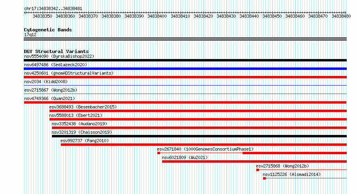Click the DGV Structural Variants track heading
Image resolution: width=358 pixels, height=194 pixels.
(56, 51)
